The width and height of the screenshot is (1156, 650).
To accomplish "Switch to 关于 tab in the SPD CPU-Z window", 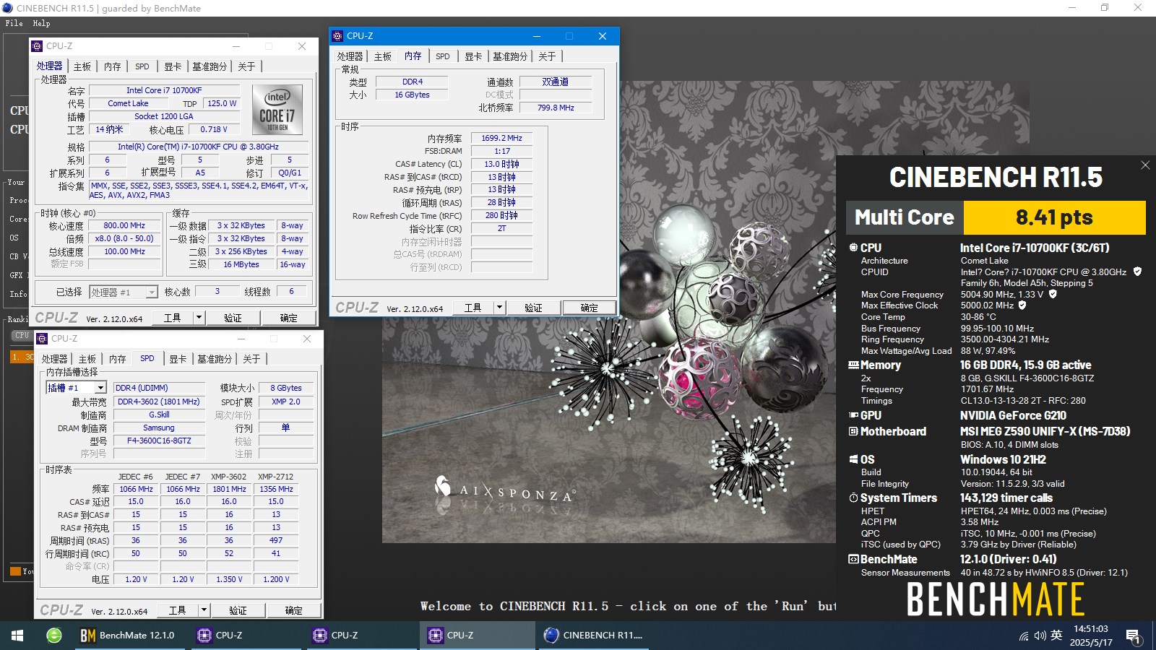I will point(251,359).
